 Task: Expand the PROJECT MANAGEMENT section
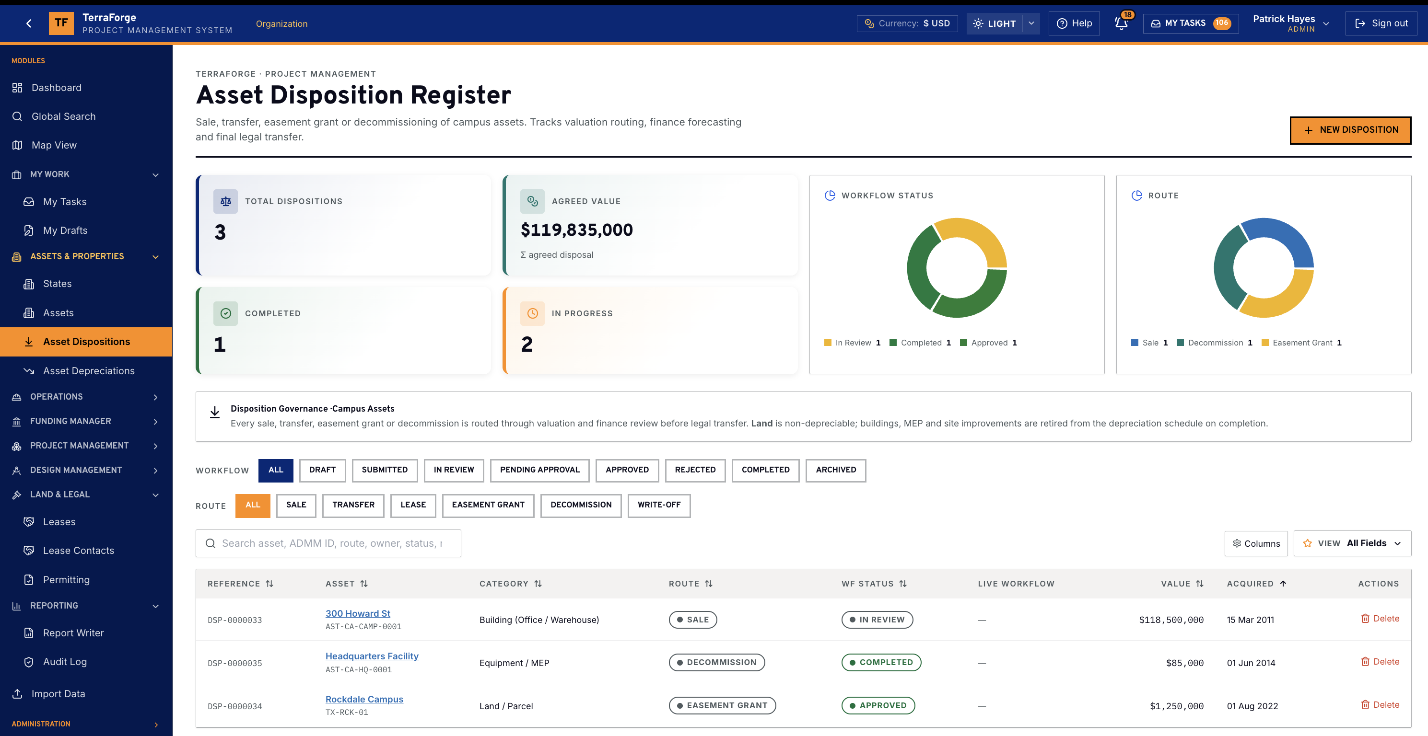86,445
